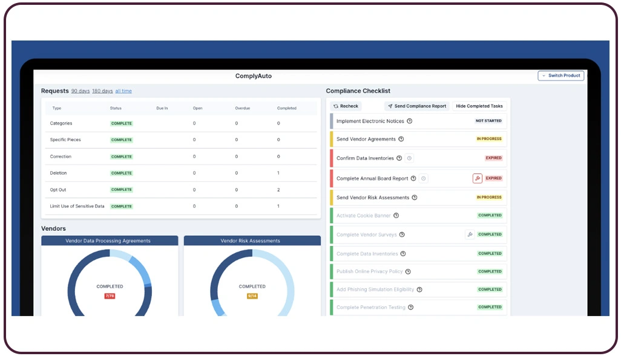Click the wrench icon on Complete Vendor Surveys row
Viewport: 621px width, 356px height.
(470, 235)
